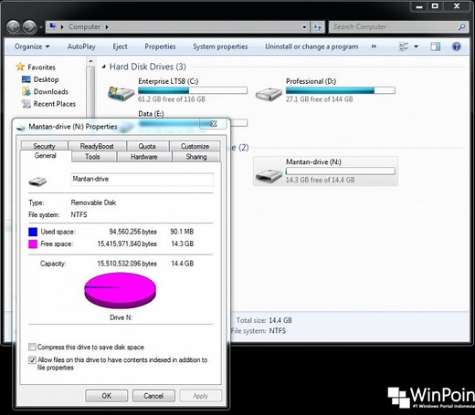Click Cancel in the Properties dialog
Viewport: 475px width, 415px height.
pos(153,396)
